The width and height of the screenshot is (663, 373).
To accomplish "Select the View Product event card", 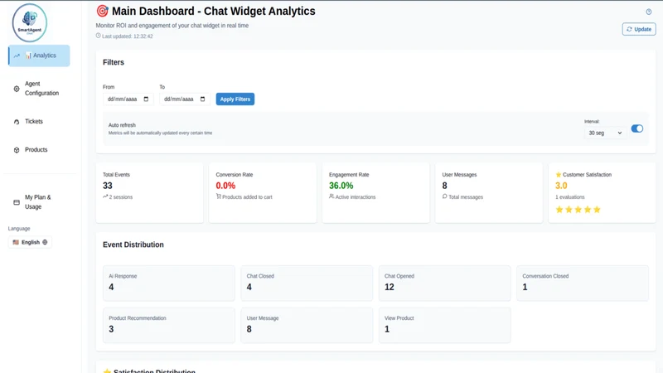I will pos(444,325).
